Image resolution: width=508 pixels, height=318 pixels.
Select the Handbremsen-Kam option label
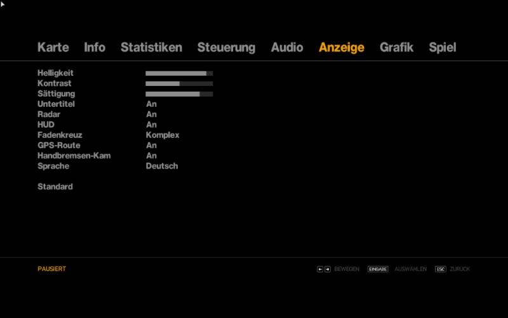click(74, 156)
